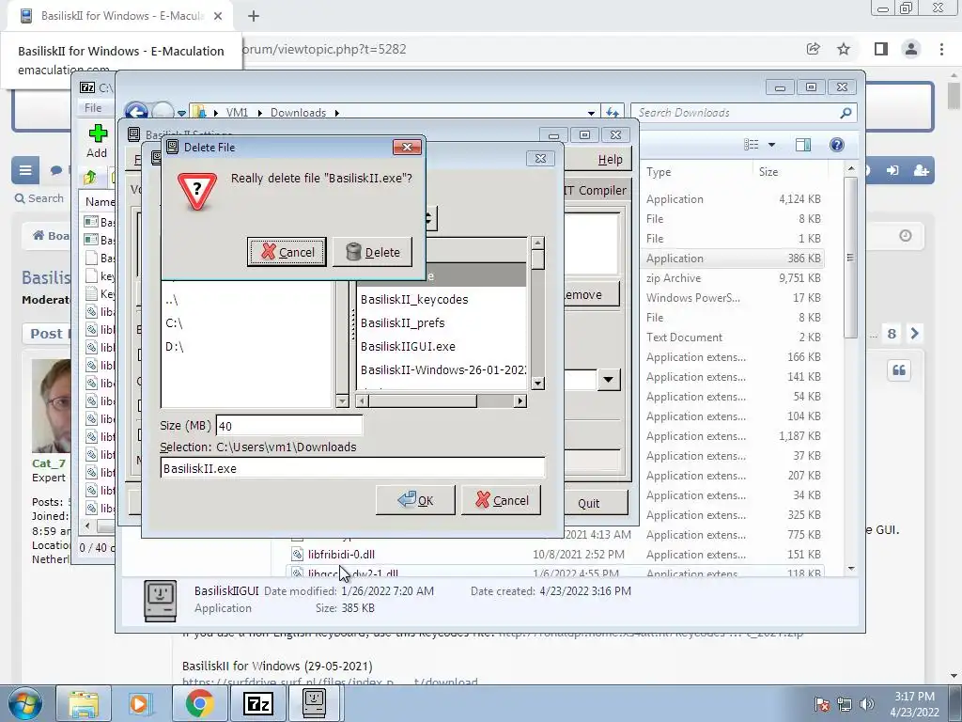
Task: Open forum page 8 link
Action: point(892,334)
